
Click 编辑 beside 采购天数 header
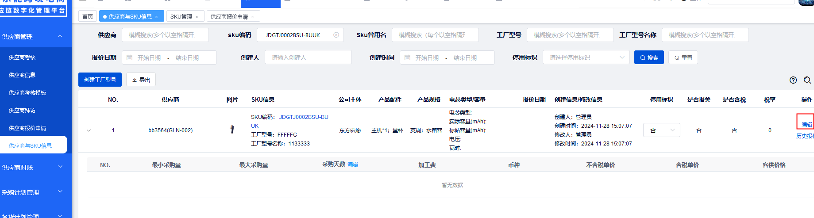[x=353, y=164]
